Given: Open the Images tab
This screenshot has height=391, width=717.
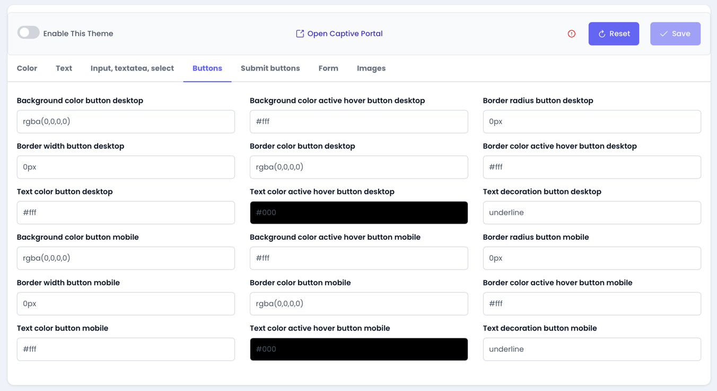Looking at the screenshot, I should point(371,68).
